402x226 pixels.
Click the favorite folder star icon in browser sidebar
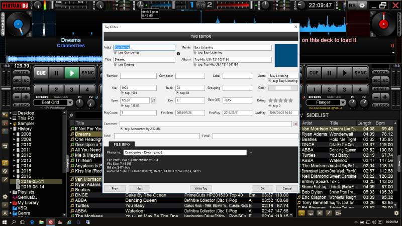pos(5,115)
